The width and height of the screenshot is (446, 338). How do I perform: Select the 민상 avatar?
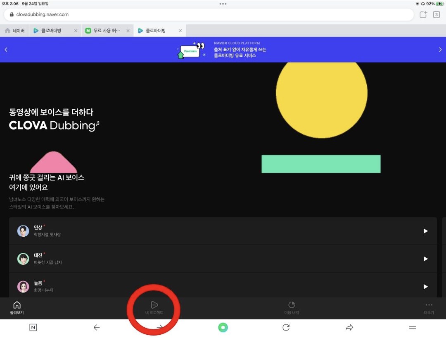(x=23, y=231)
